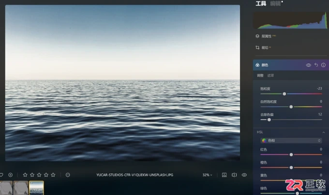
Task: Open the 色相 HSL mode dropdown
Action: [x=291, y=140]
